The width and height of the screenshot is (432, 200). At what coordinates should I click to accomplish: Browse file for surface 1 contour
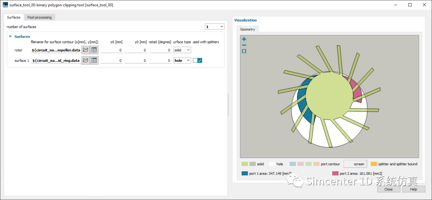[86, 60]
